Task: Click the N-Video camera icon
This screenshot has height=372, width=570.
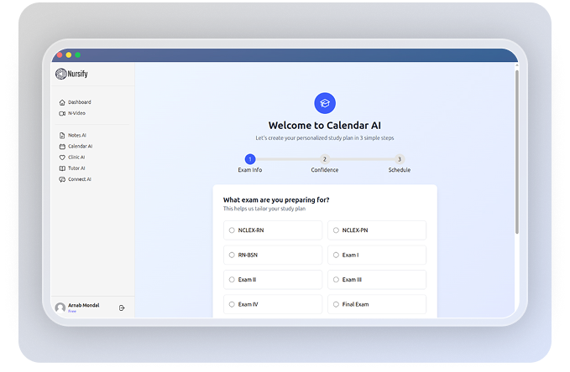Action: click(x=62, y=113)
